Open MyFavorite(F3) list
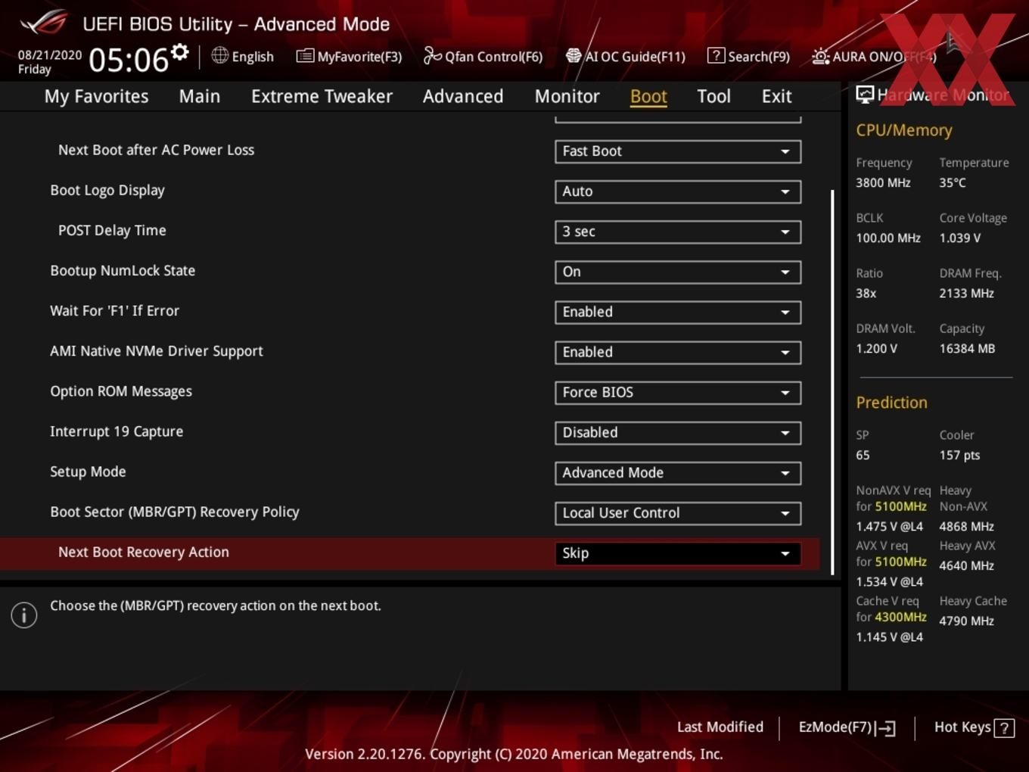This screenshot has height=772, width=1029. pos(349,56)
